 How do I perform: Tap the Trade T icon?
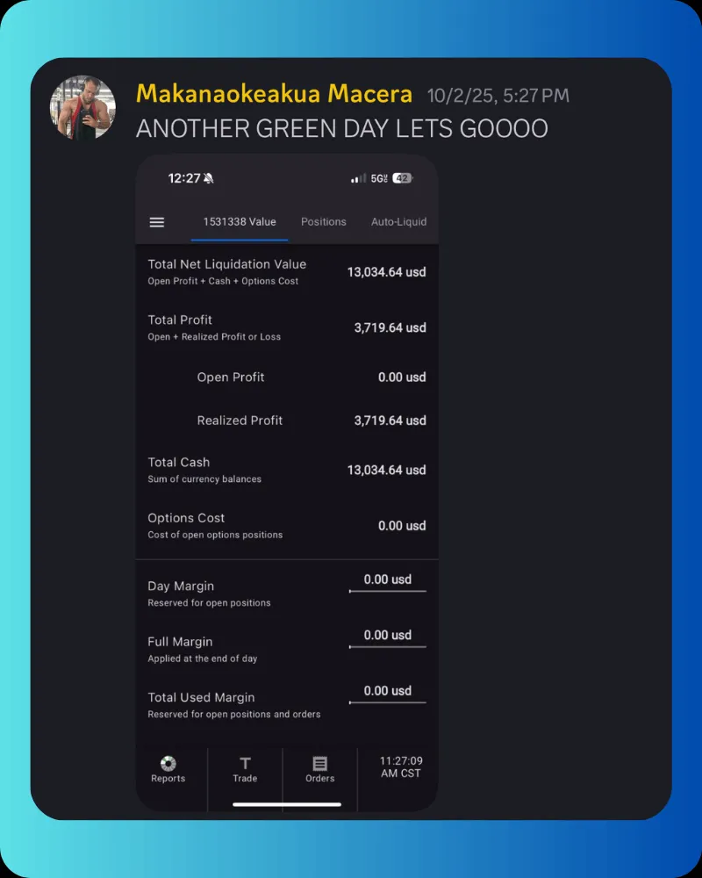pos(245,764)
